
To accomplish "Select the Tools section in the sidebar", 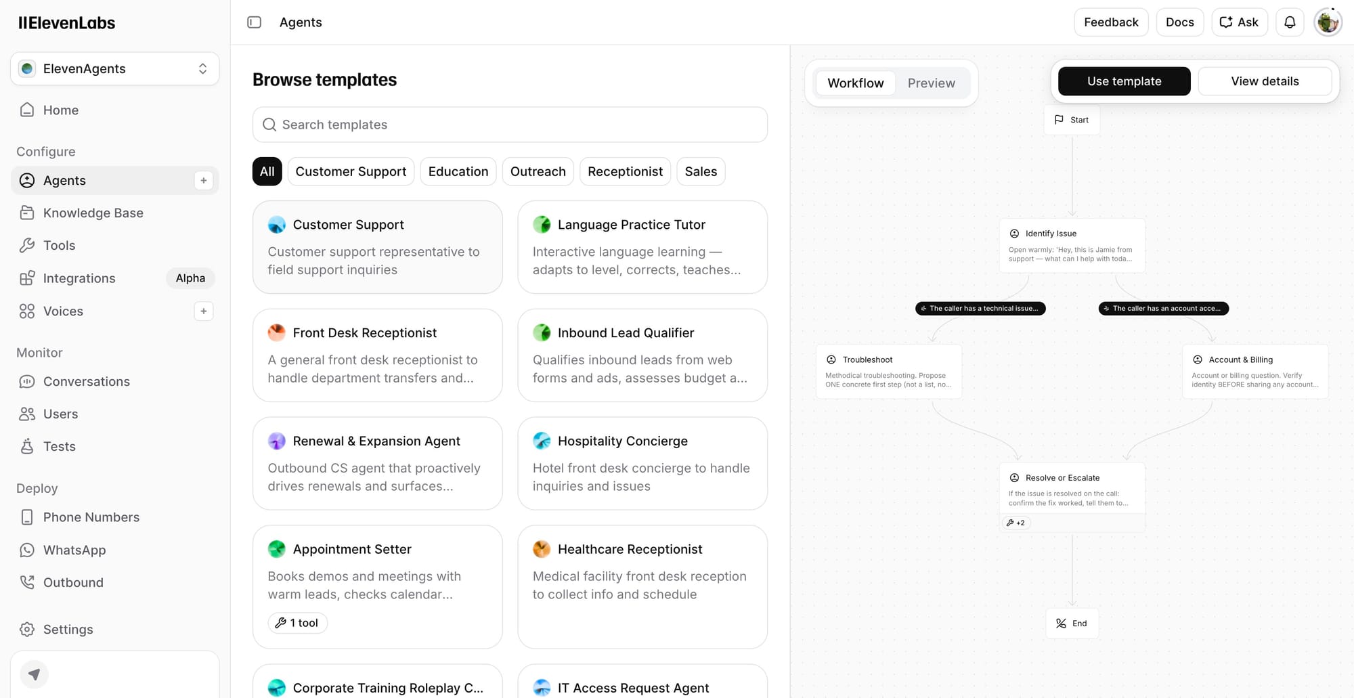I will pos(59,245).
